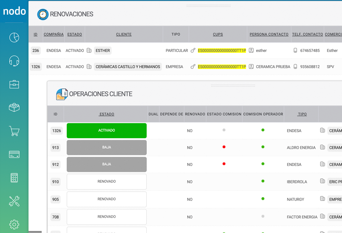Open client CERÁMICAS CASTILLO Y HERMANOS chip

click(128, 67)
